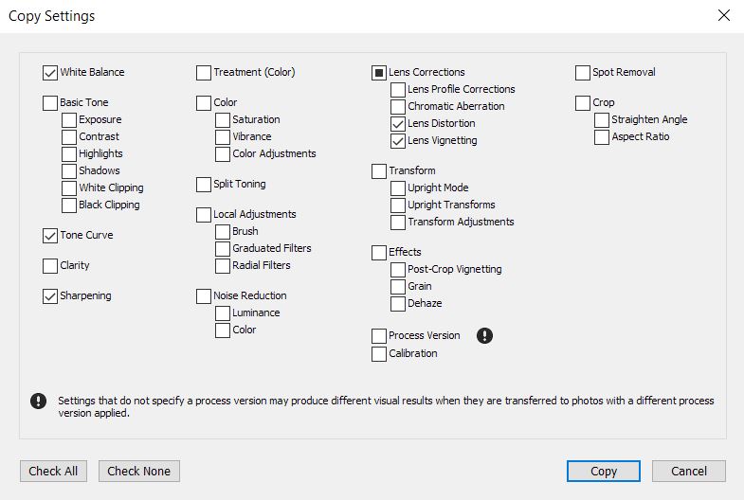
Task: Confirm with the Copy button
Action: [604, 471]
